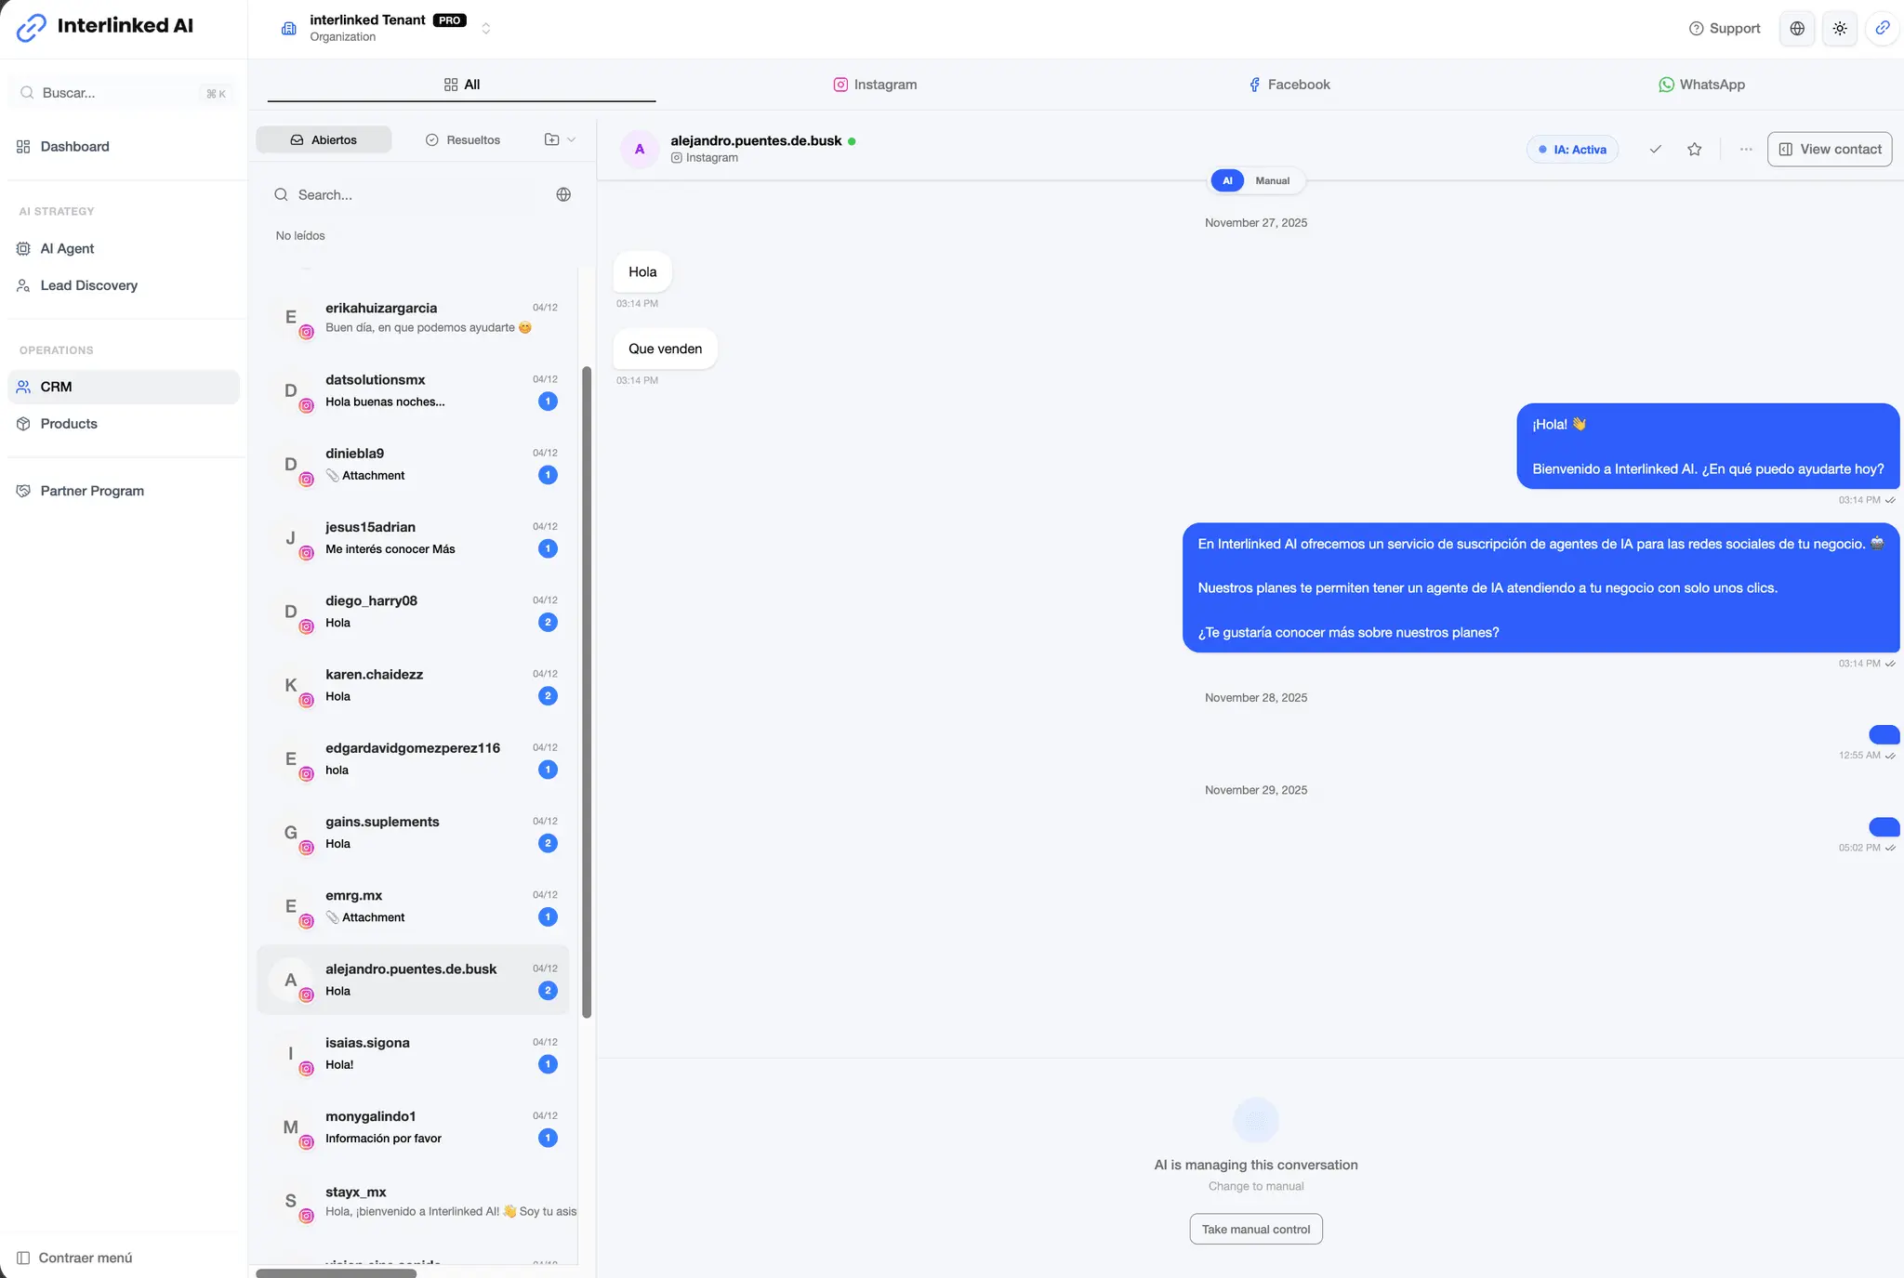
Task: Open karen.chaidezz conversation
Action: coord(413,686)
